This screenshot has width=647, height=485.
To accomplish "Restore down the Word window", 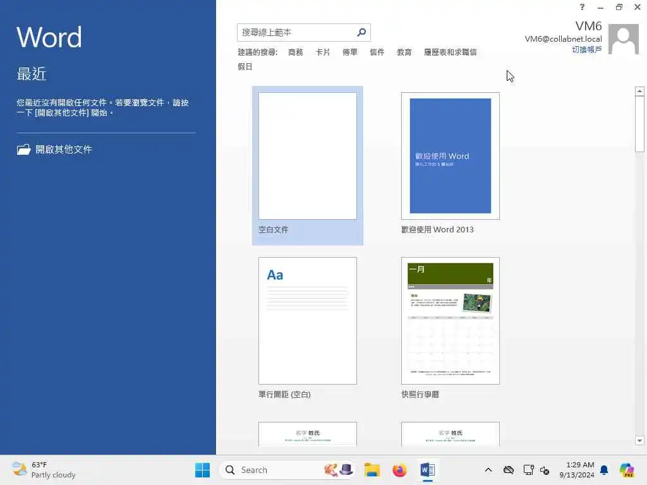I will tap(619, 7).
